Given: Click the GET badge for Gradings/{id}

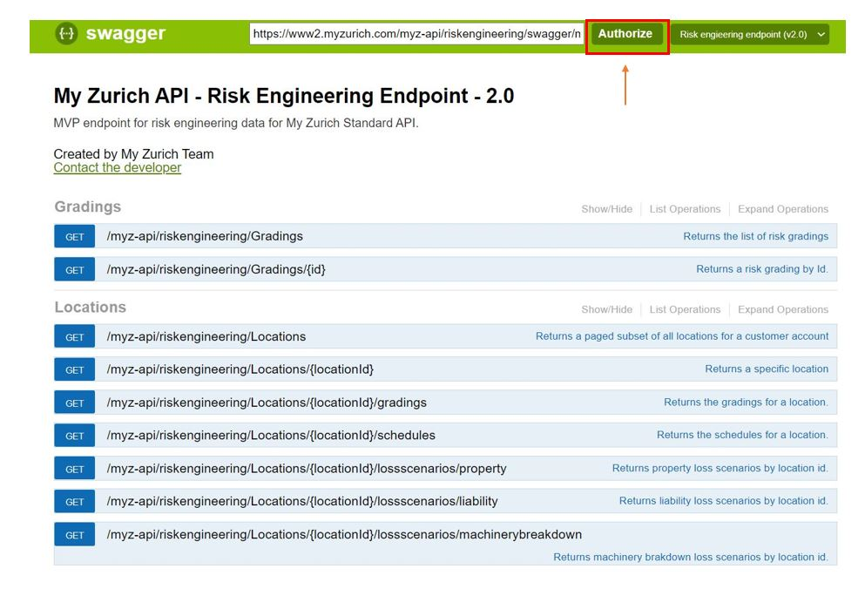Looking at the screenshot, I should pyautogui.click(x=75, y=270).
